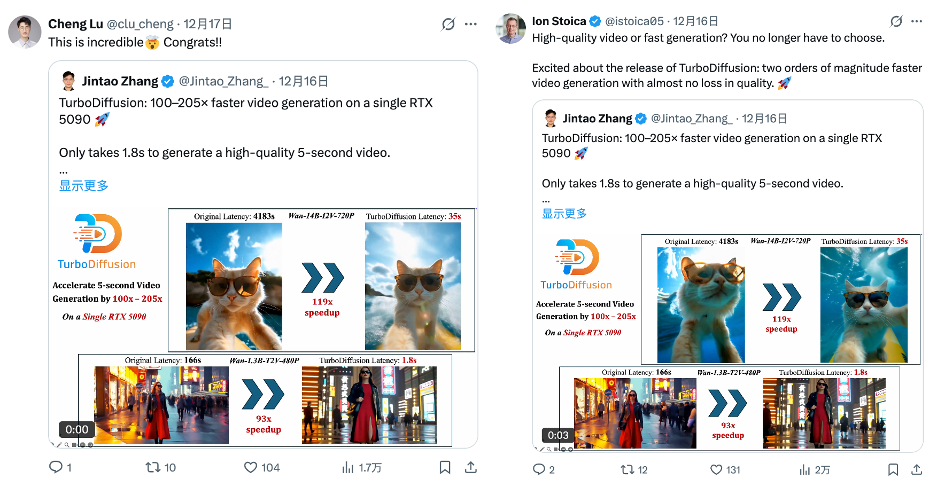Like Cheng Lu's tweet
This screenshot has height=487, width=945.
point(250,467)
